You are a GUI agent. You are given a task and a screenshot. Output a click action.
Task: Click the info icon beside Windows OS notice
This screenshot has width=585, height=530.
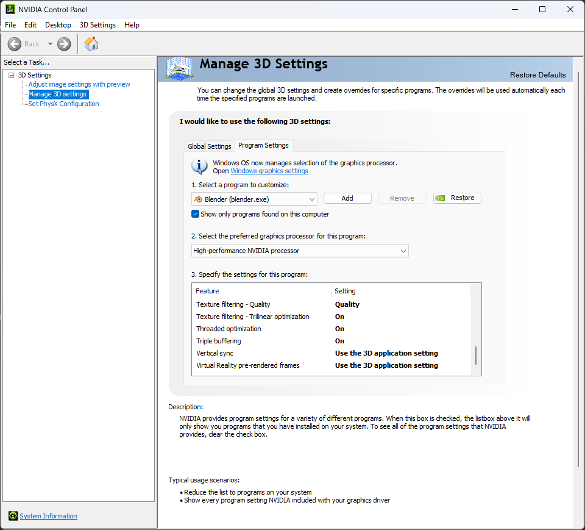(199, 166)
